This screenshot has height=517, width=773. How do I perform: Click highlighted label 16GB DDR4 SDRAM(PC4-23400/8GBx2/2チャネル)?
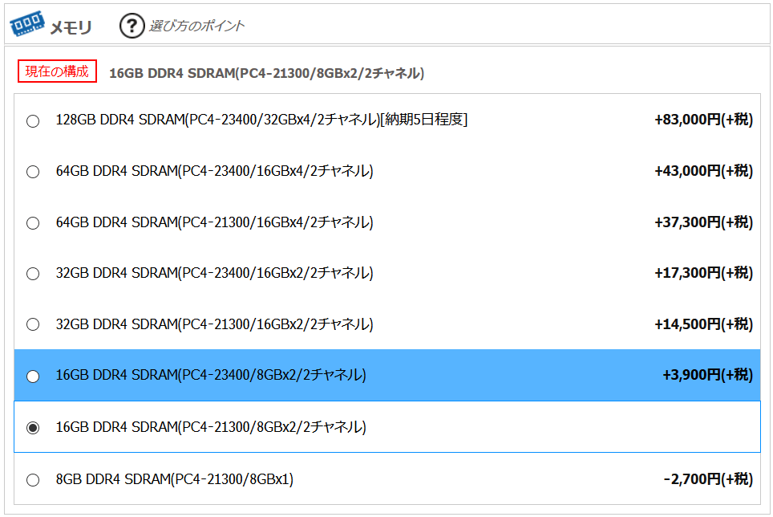tap(211, 375)
